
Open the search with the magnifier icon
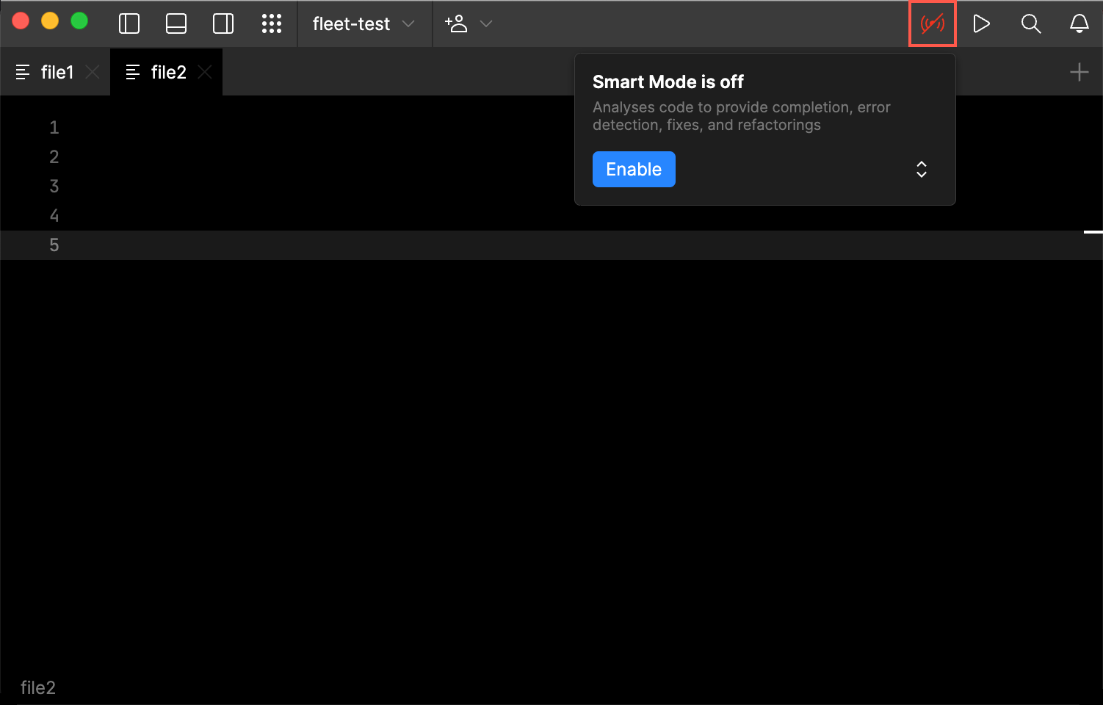coord(1030,23)
